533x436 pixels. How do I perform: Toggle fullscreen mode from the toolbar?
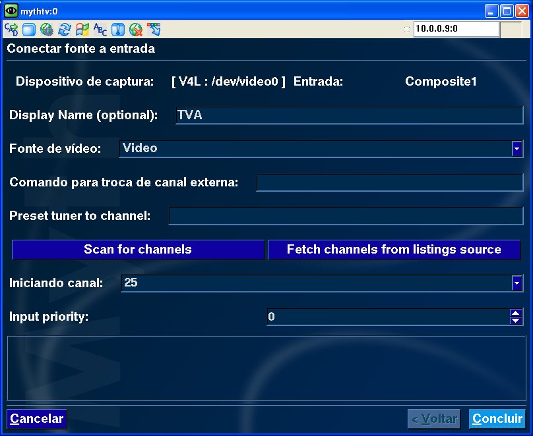[x=29, y=30]
